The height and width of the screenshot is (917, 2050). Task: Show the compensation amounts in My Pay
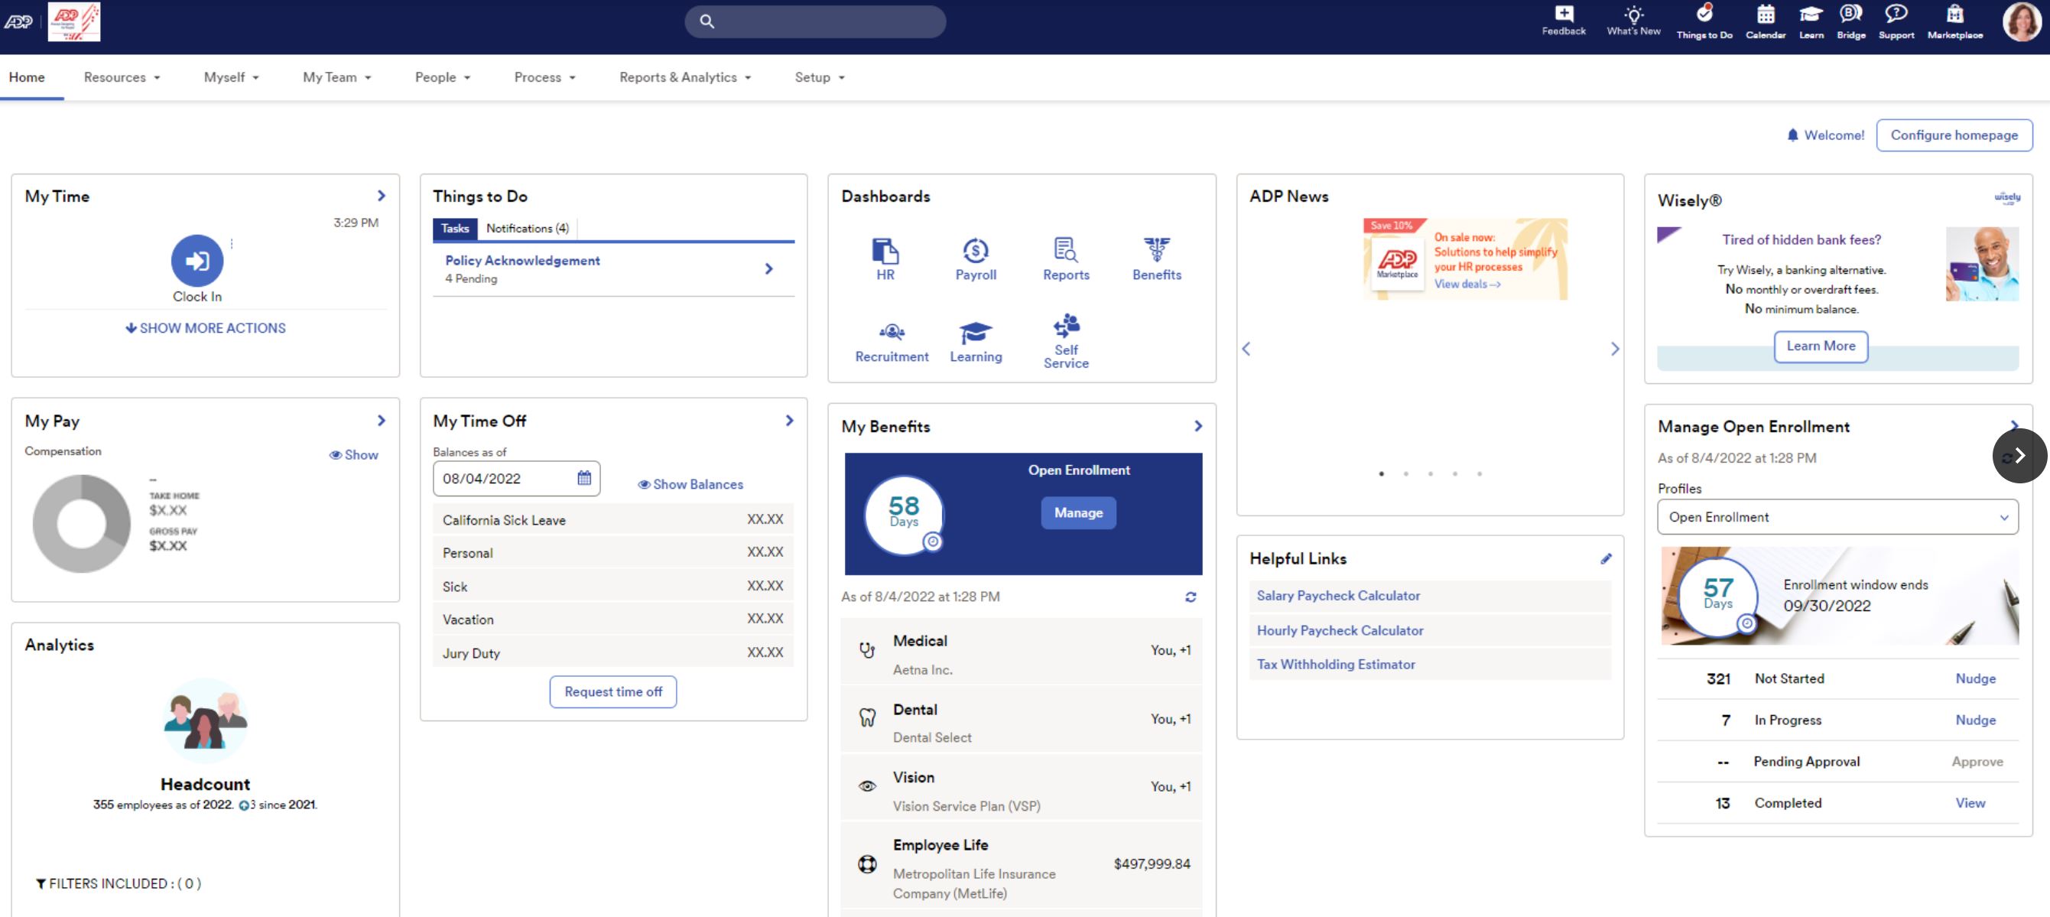click(x=354, y=454)
